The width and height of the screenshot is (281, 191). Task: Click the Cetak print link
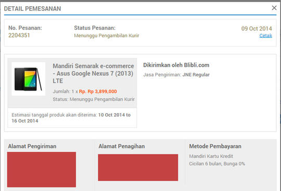tap(265, 36)
